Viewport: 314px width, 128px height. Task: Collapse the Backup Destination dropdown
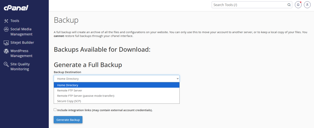point(117,79)
